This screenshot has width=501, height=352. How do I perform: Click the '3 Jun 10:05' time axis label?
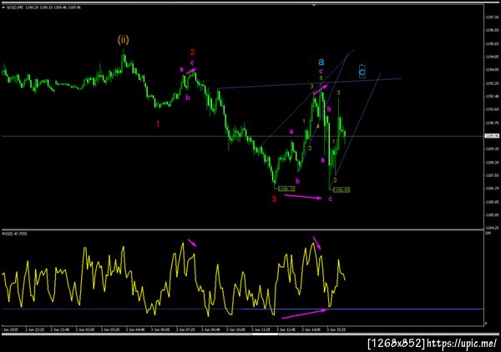[235, 329]
